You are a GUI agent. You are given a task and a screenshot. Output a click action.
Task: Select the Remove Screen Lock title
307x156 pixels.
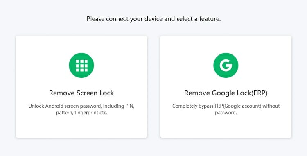(x=81, y=93)
